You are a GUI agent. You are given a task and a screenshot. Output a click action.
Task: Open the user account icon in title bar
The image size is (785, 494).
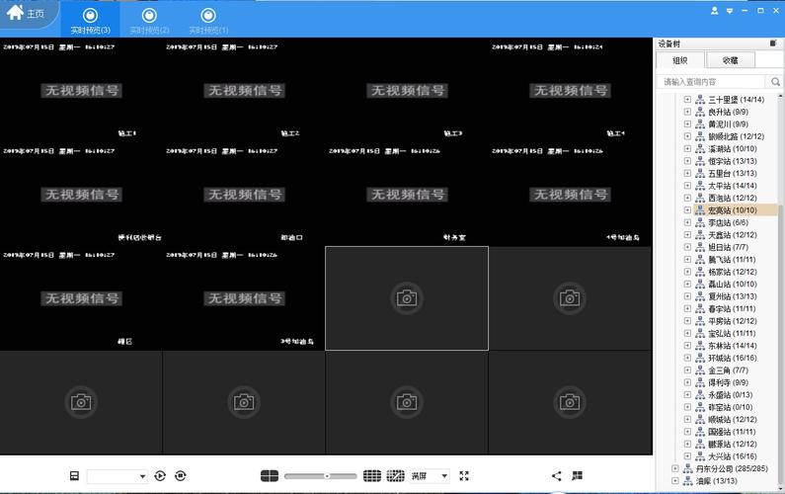click(x=715, y=11)
